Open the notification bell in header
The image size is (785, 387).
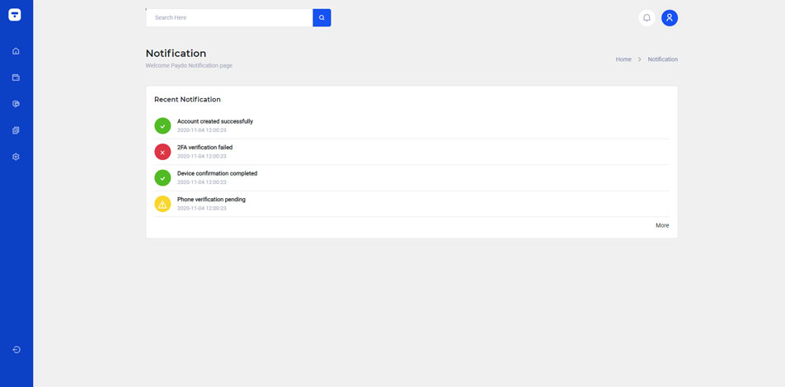tap(646, 17)
